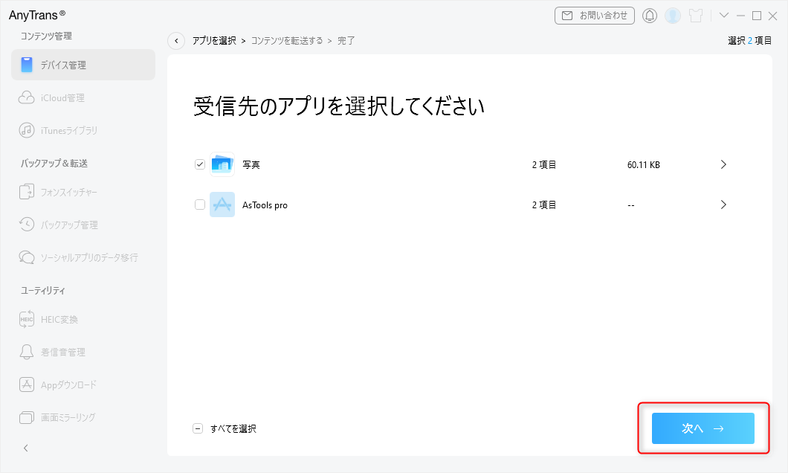Open the user account avatar icon

pos(673,16)
